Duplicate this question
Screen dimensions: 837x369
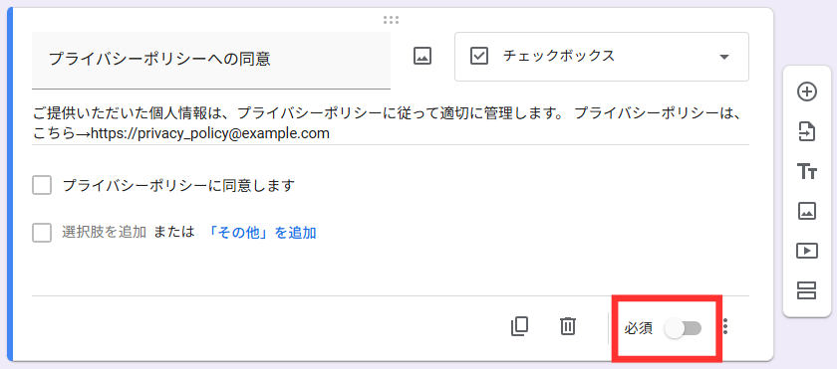click(x=519, y=326)
